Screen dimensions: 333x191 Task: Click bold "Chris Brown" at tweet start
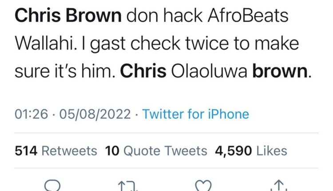(68, 16)
